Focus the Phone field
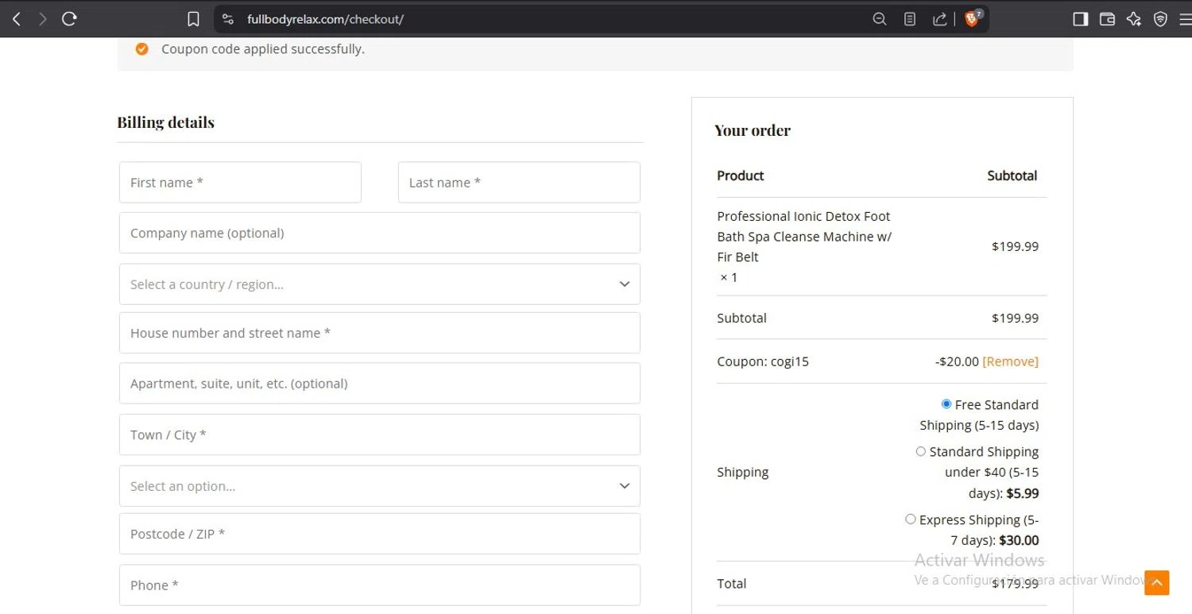Viewport: 1192px width, 614px height. tap(380, 585)
